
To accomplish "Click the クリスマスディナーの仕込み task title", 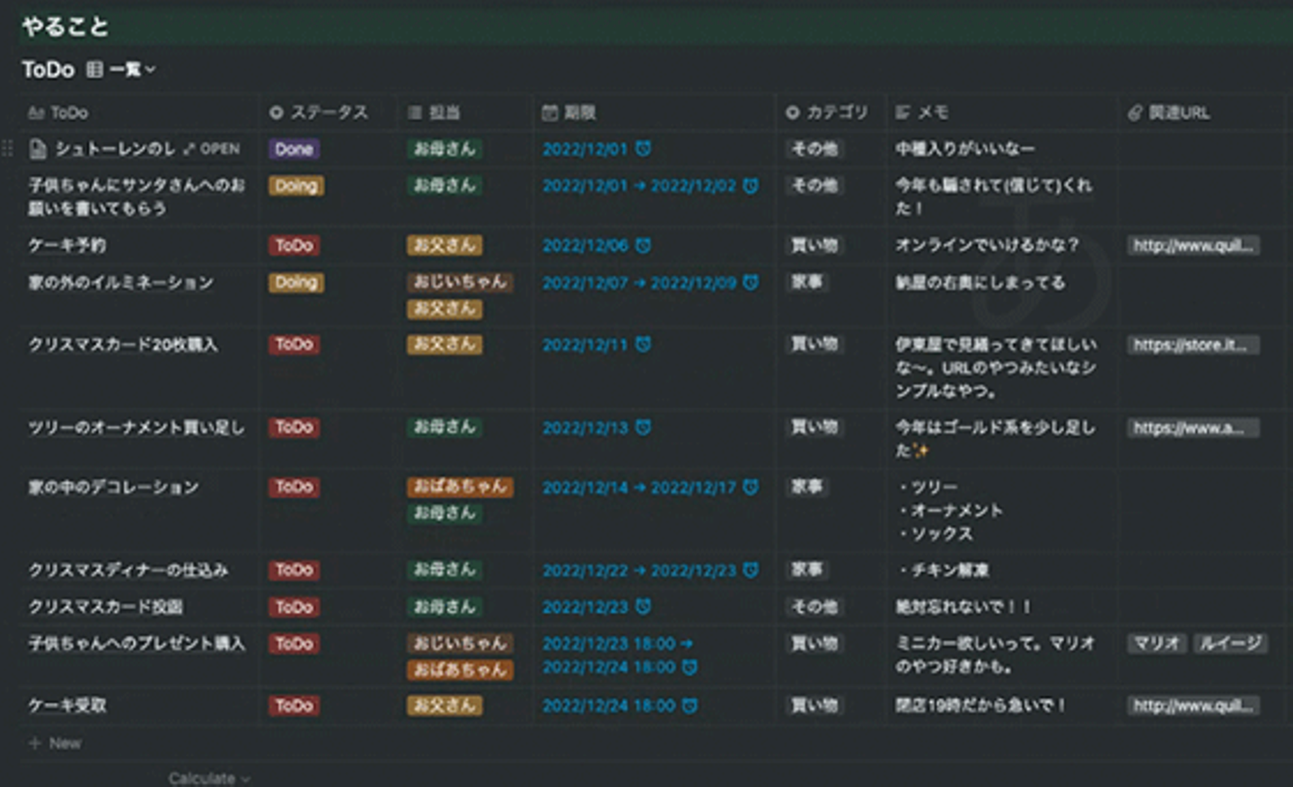I will (128, 570).
